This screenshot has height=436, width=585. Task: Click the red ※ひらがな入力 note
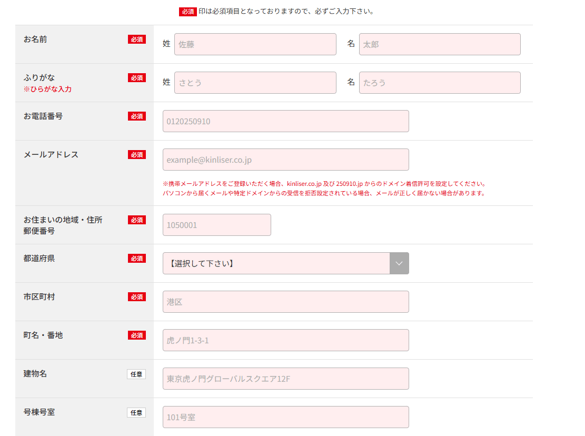[x=47, y=90]
